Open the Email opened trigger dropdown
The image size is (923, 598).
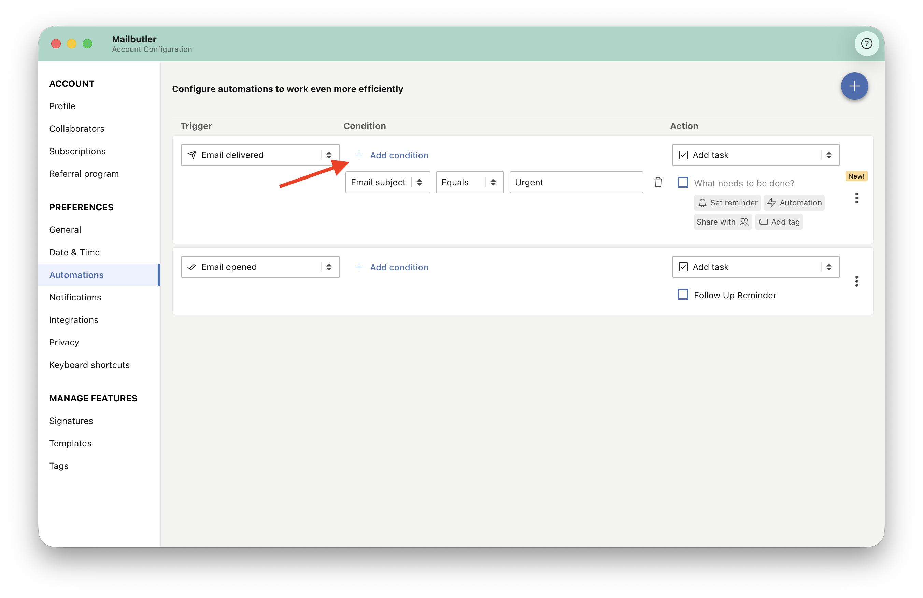point(260,267)
